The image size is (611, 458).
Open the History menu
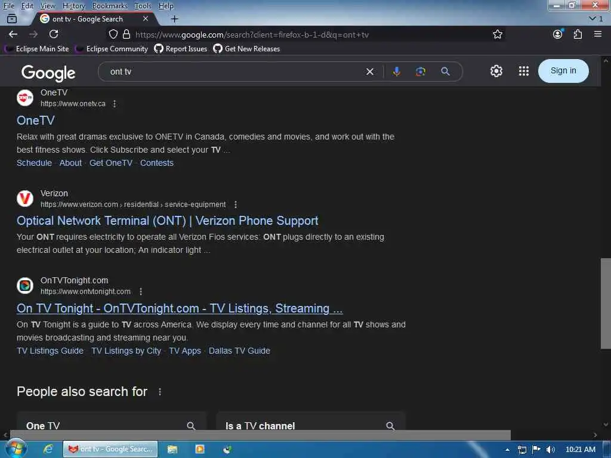point(73,6)
